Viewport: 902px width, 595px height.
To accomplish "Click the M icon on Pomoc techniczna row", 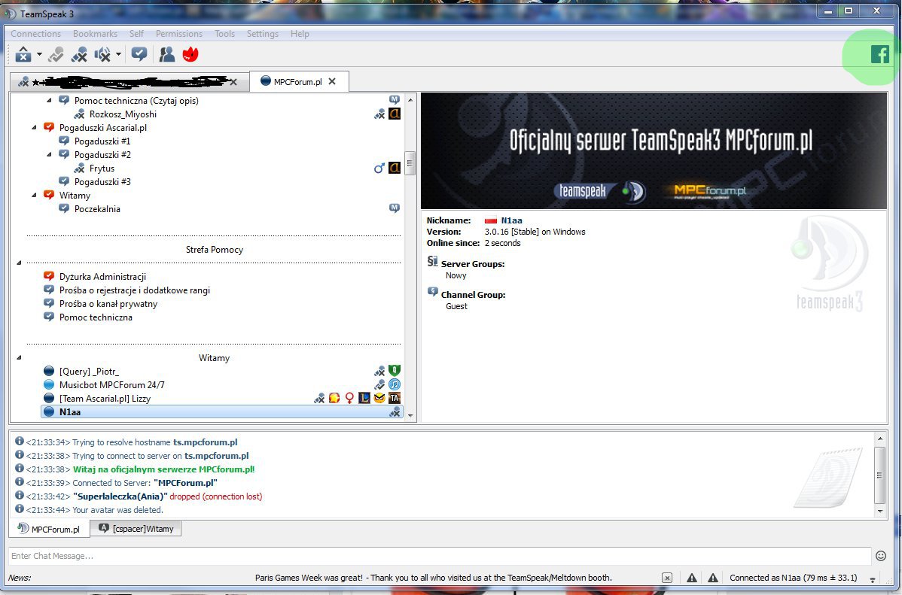I will click(x=394, y=100).
